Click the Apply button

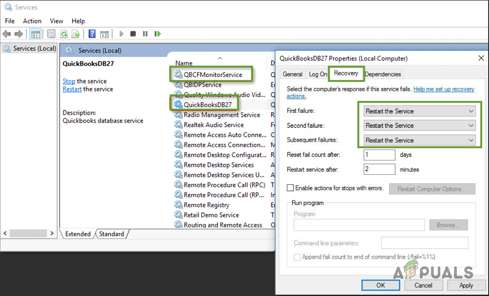point(466,285)
